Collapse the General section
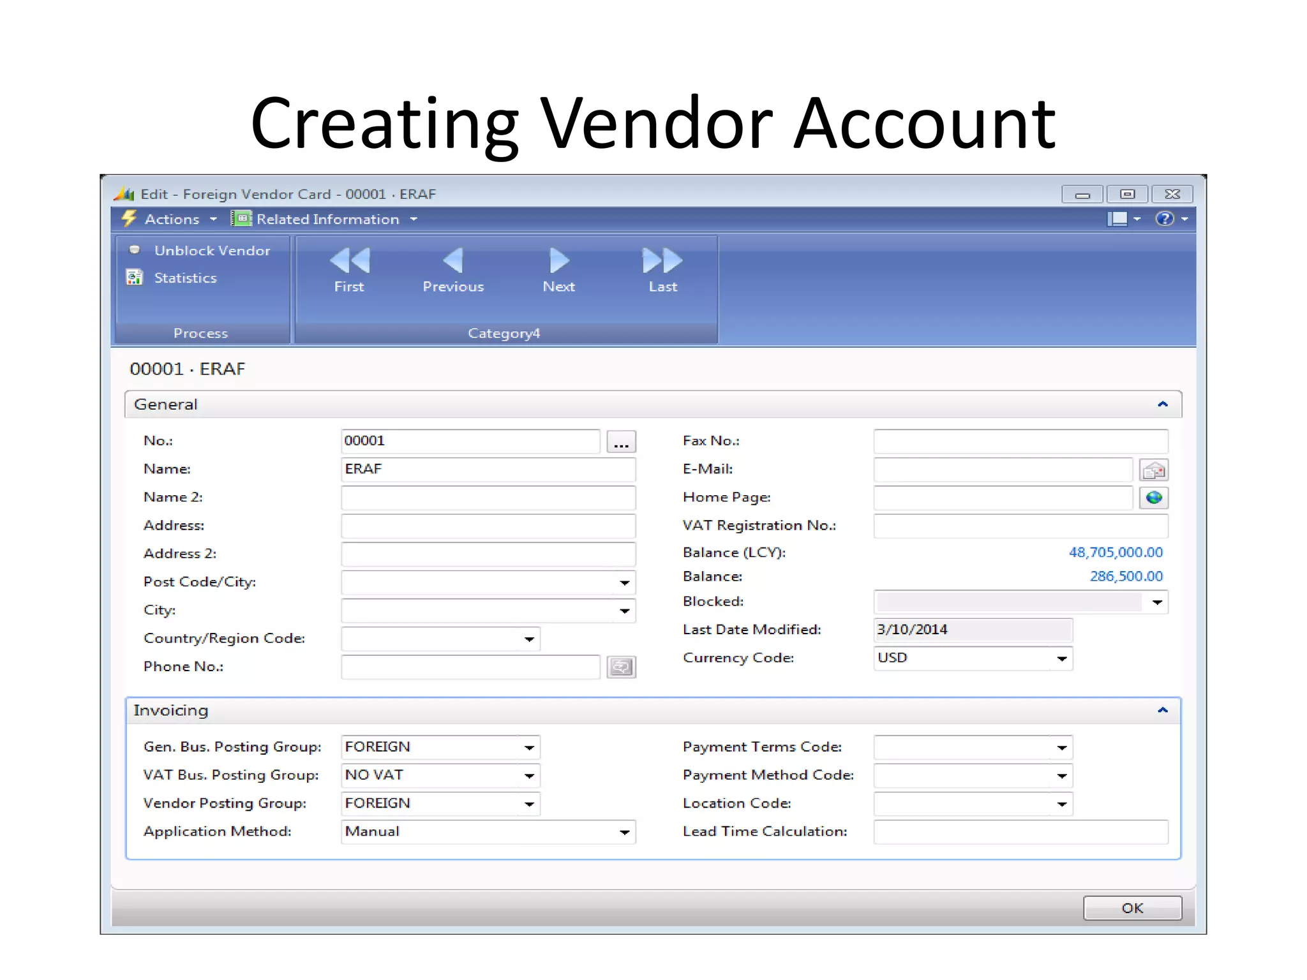The height and width of the screenshot is (980, 1307). click(1162, 405)
